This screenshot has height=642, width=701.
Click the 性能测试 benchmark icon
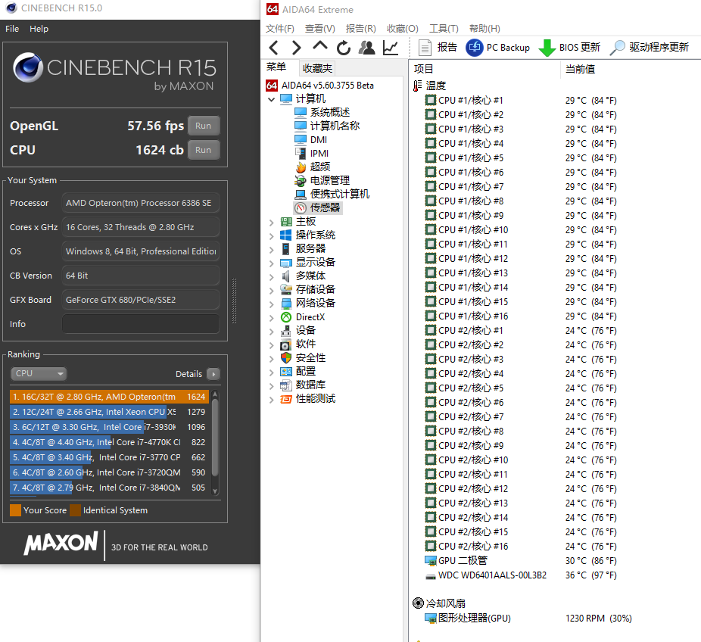tap(286, 399)
